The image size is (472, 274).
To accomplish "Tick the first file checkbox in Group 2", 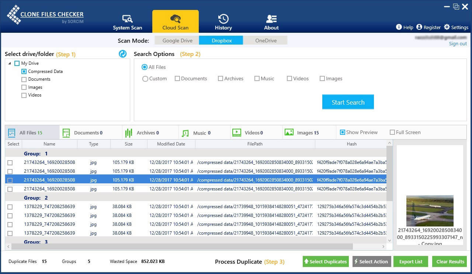I will [x=10, y=207].
